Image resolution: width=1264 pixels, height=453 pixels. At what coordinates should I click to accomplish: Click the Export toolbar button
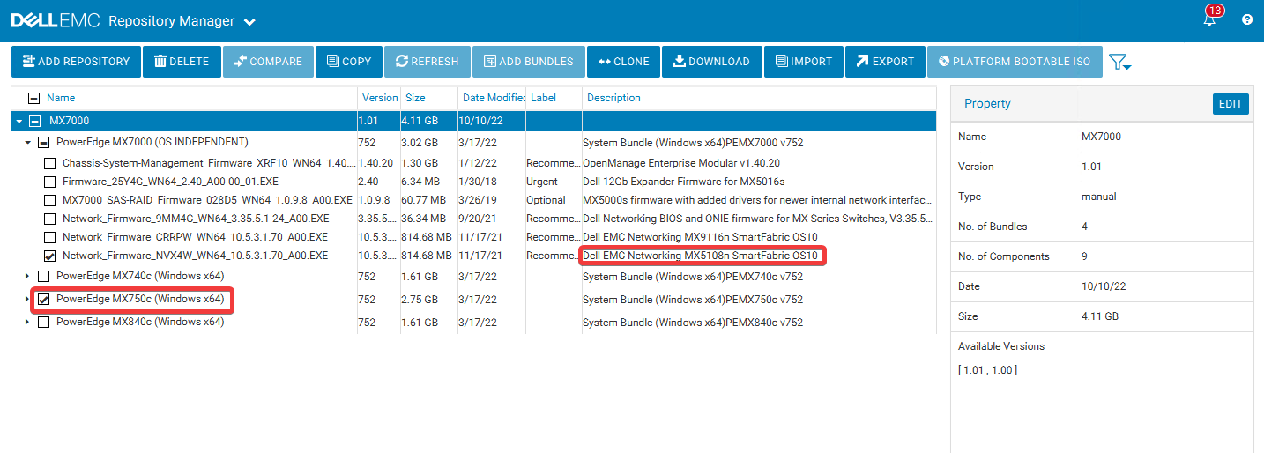pos(884,62)
